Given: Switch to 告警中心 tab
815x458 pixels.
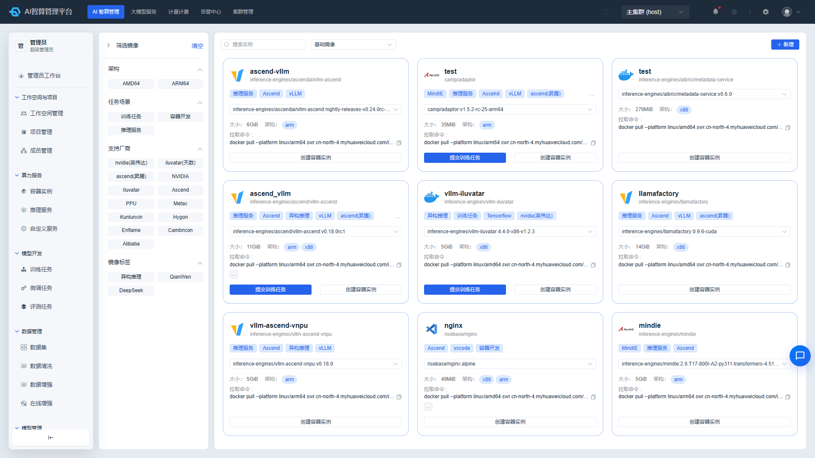Looking at the screenshot, I should click(x=211, y=12).
